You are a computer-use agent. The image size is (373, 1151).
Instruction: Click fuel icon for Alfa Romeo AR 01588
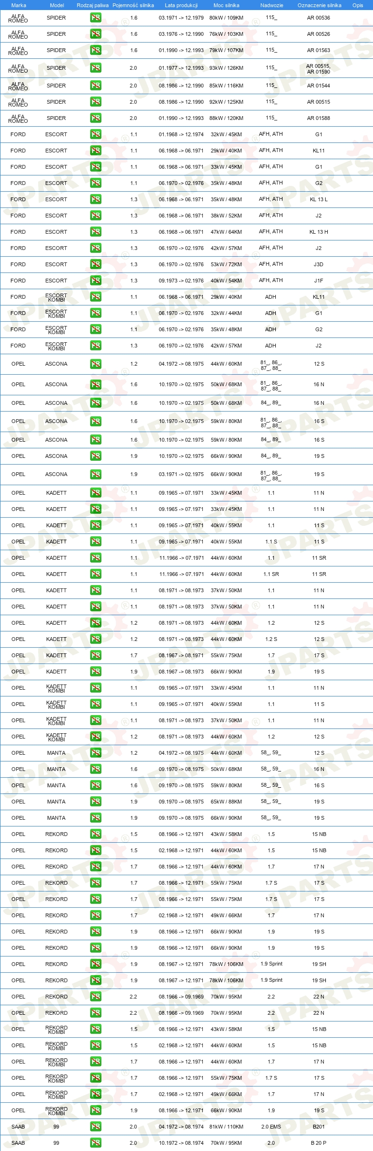tap(95, 118)
